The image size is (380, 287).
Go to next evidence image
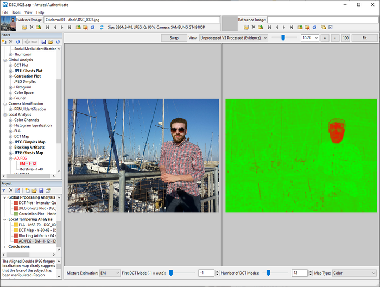pos(62,27)
